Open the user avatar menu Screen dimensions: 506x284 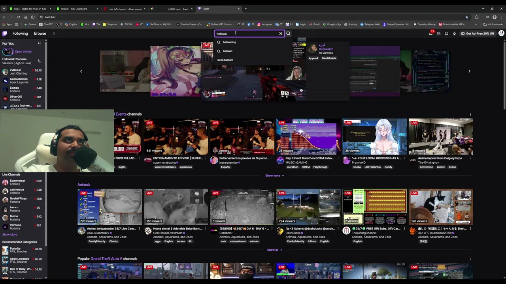[x=501, y=34]
